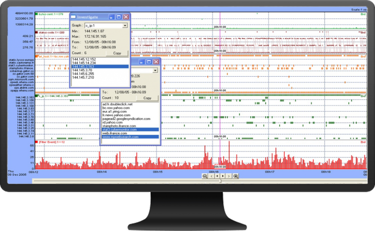The height and width of the screenshot is (231, 375).
Task: Click the thin left chevron step-back button
Action: 212,176
